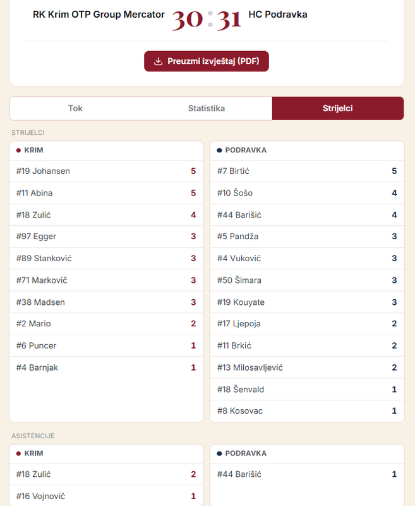Select #16 Vojnovič assist row
Screen dimensions: 415x506
pos(106,496)
